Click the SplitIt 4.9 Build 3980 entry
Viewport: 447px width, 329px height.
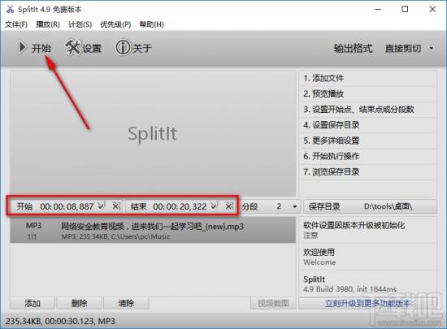[367, 284]
